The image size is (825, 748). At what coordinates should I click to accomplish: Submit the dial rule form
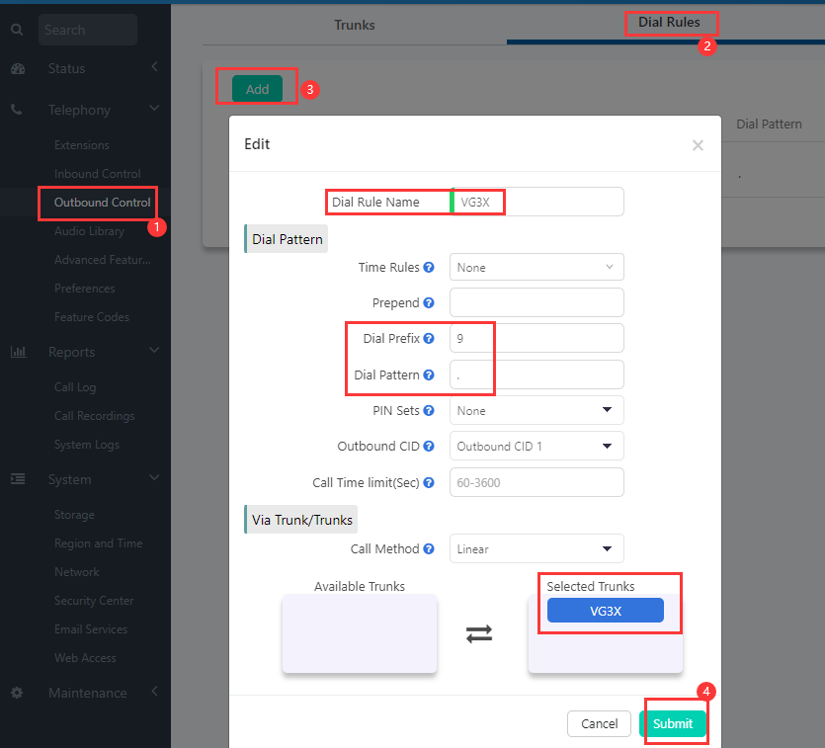(673, 724)
